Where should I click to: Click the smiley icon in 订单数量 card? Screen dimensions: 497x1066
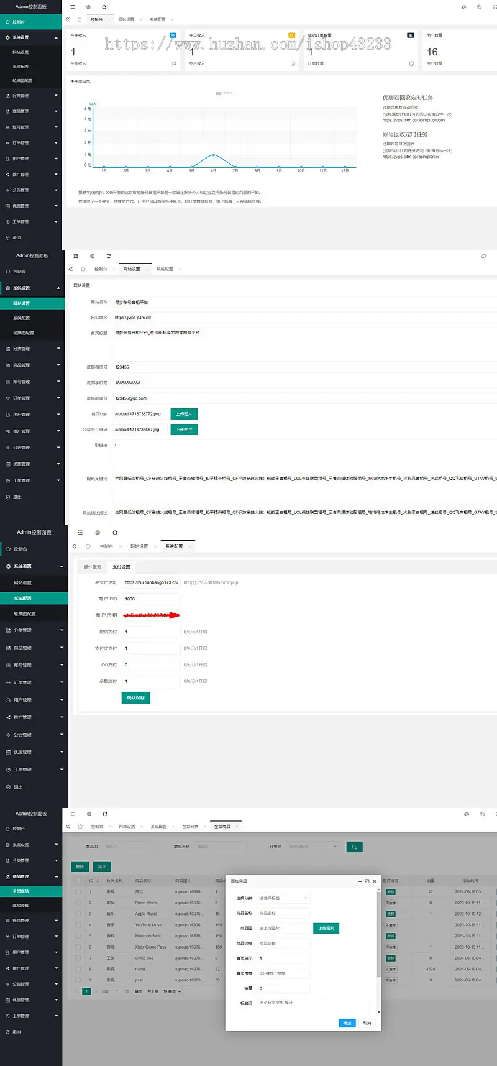pos(411,63)
